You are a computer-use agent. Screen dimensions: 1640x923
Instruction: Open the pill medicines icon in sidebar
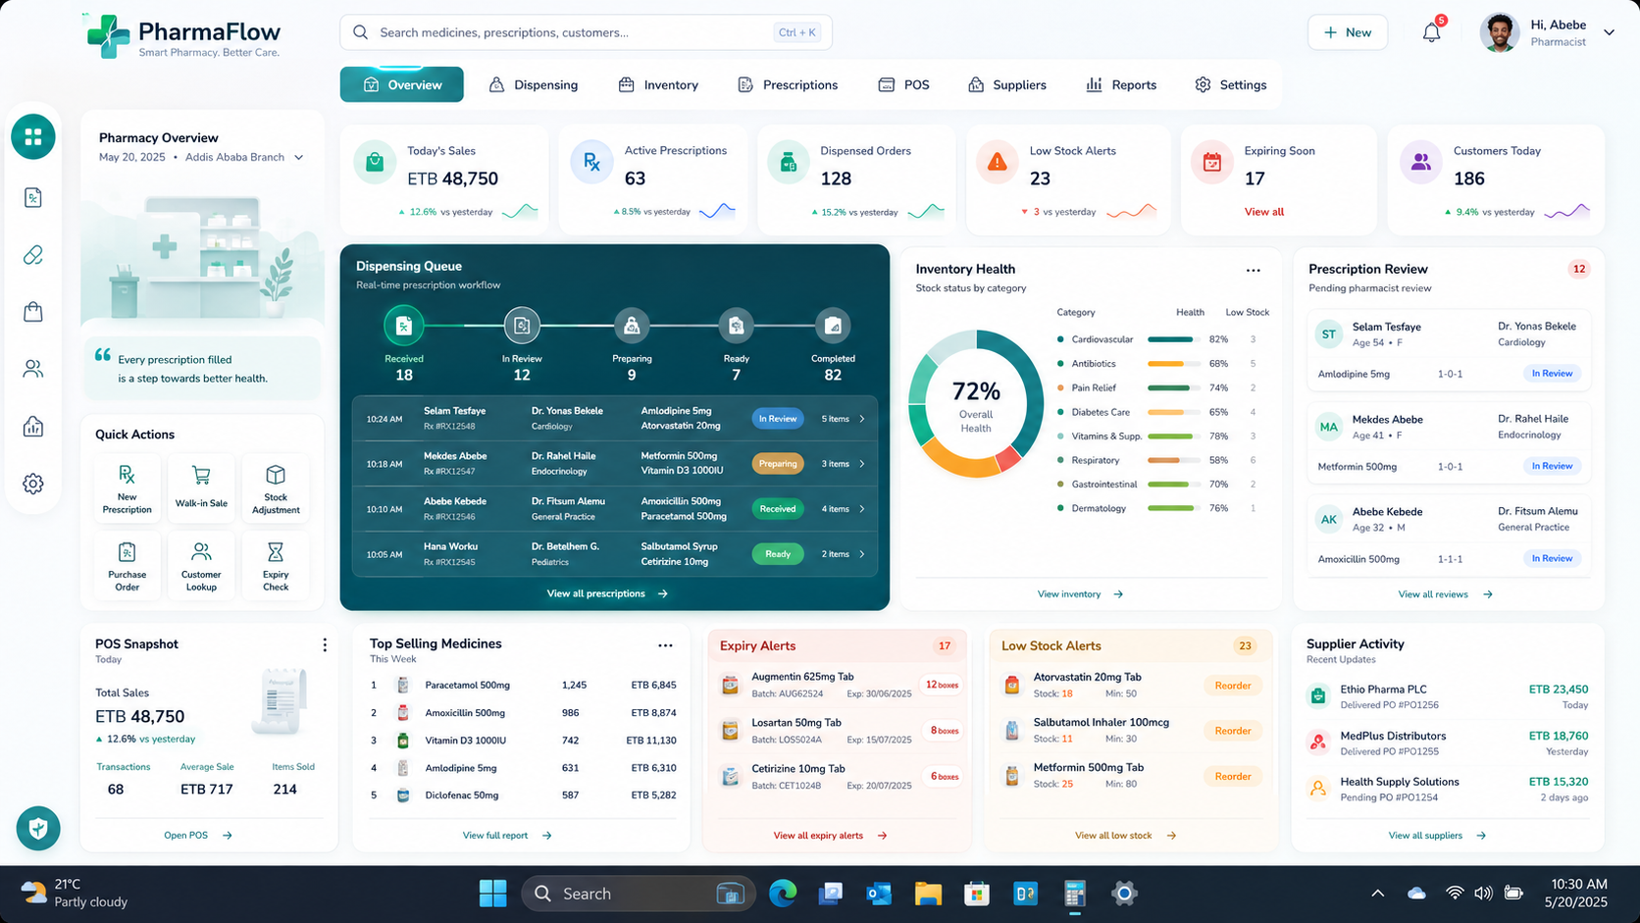tap(33, 255)
